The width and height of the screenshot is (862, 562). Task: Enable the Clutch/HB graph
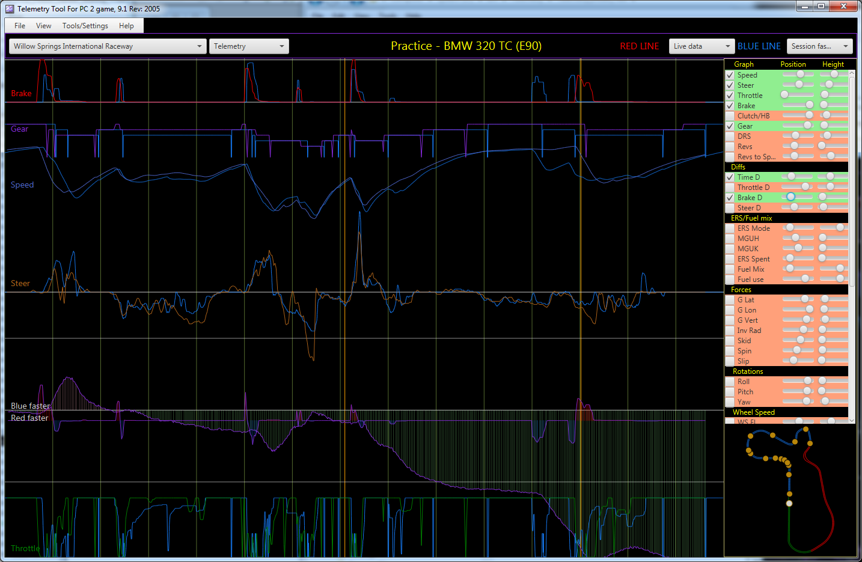[730, 115]
